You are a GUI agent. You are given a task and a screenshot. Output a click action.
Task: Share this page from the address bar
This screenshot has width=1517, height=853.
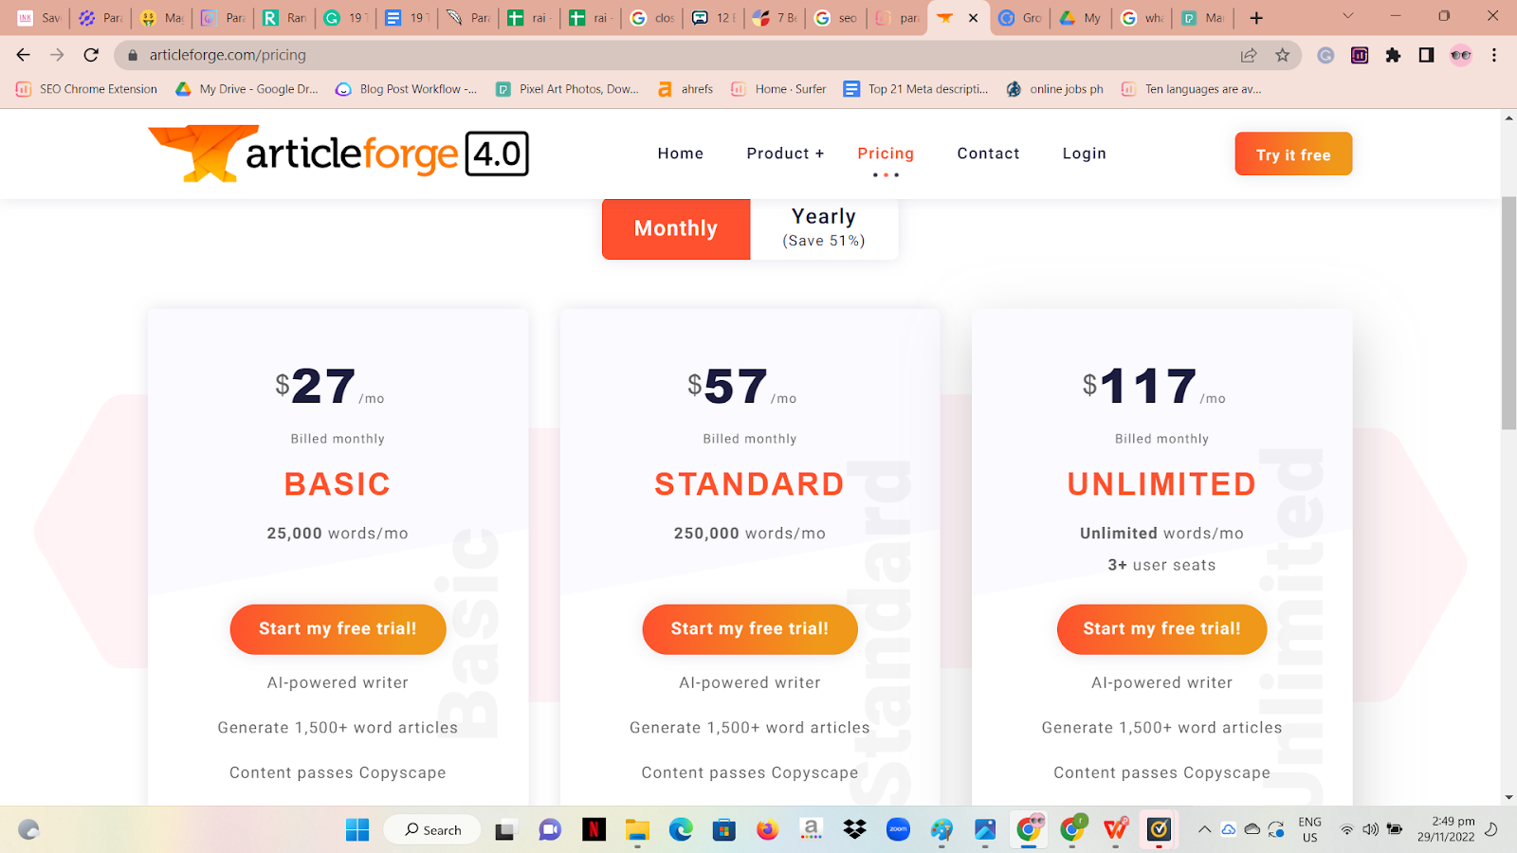point(1249,55)
